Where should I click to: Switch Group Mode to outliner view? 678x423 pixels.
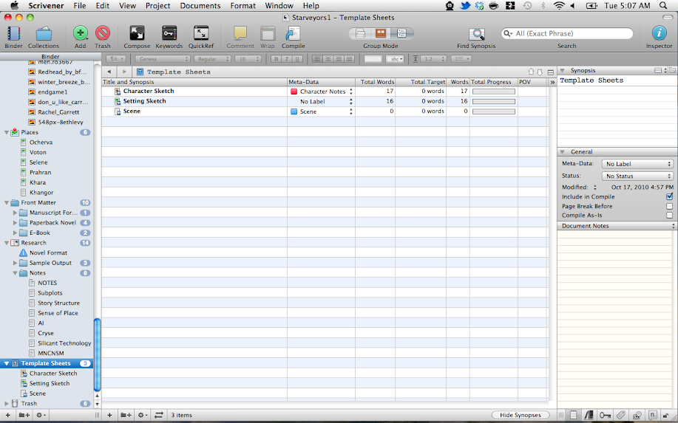tap(401, 33)
